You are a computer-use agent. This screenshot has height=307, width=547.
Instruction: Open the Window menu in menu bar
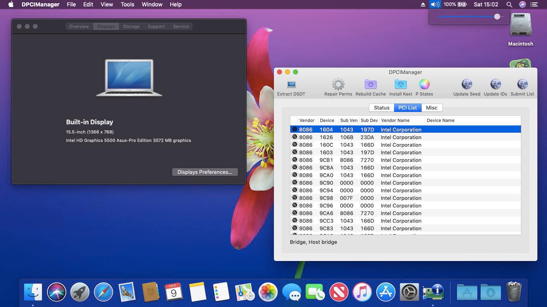[x=152, y=4]
